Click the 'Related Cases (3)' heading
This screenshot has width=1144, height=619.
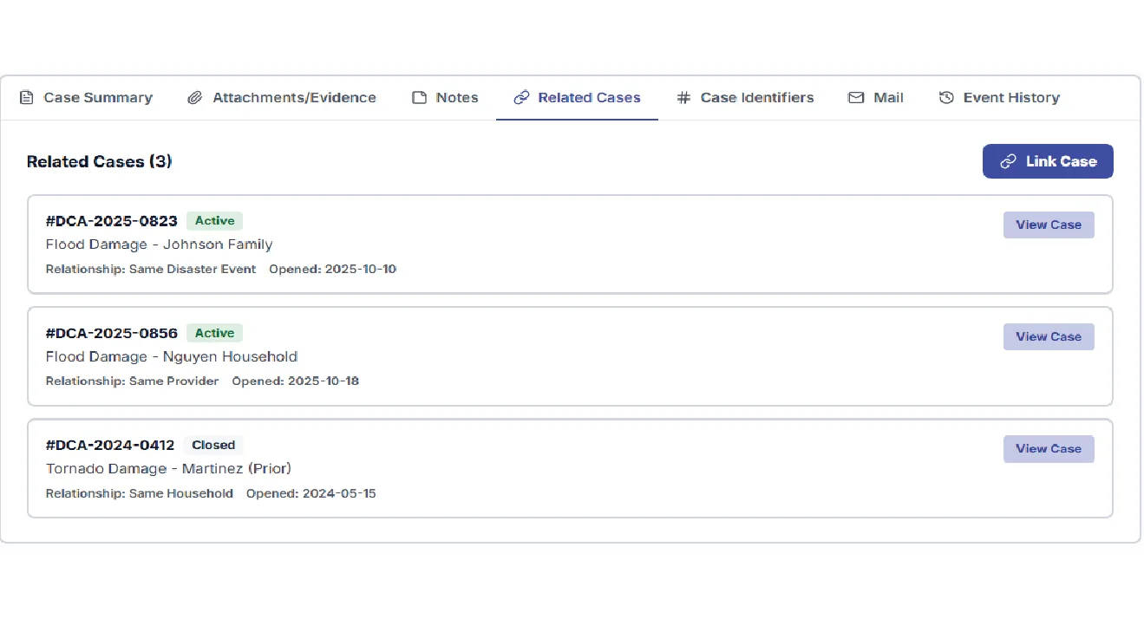click(x=100, y=161)
